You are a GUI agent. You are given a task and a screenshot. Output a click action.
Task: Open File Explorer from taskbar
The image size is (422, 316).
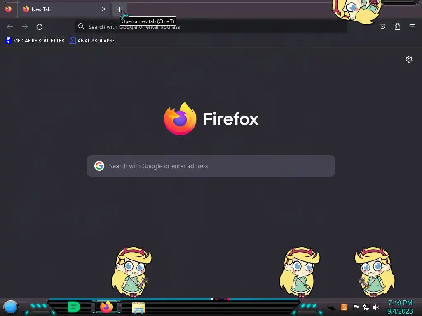point(138,307)
